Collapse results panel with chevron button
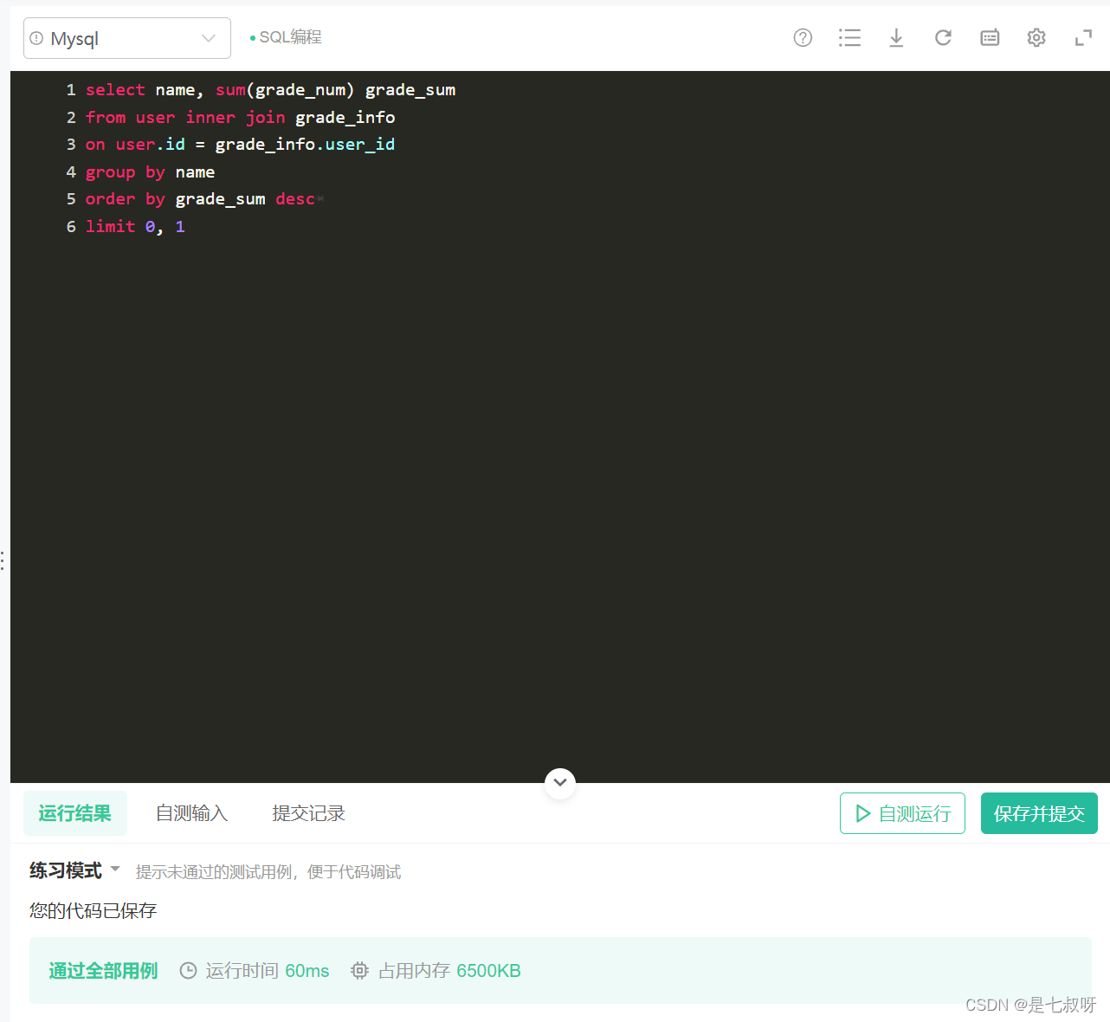Viewport: 1110px width, 1022px height. 560,783
